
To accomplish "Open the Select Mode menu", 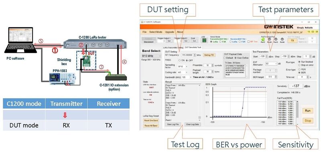I will (x=156, y=32).
